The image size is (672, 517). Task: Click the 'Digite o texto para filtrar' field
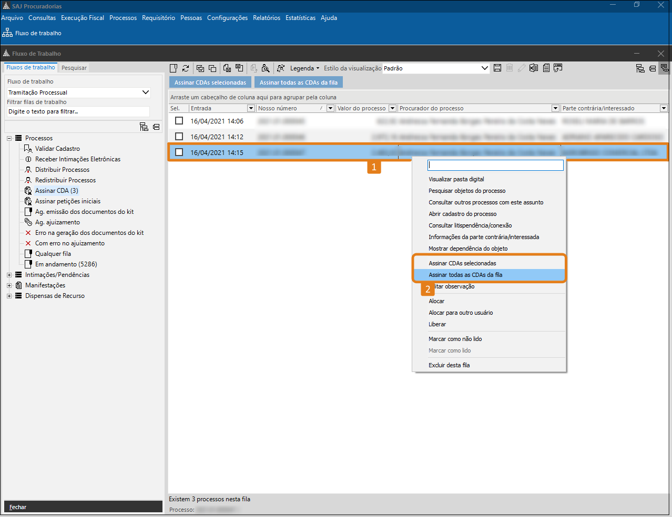click(x=78, y=111)
